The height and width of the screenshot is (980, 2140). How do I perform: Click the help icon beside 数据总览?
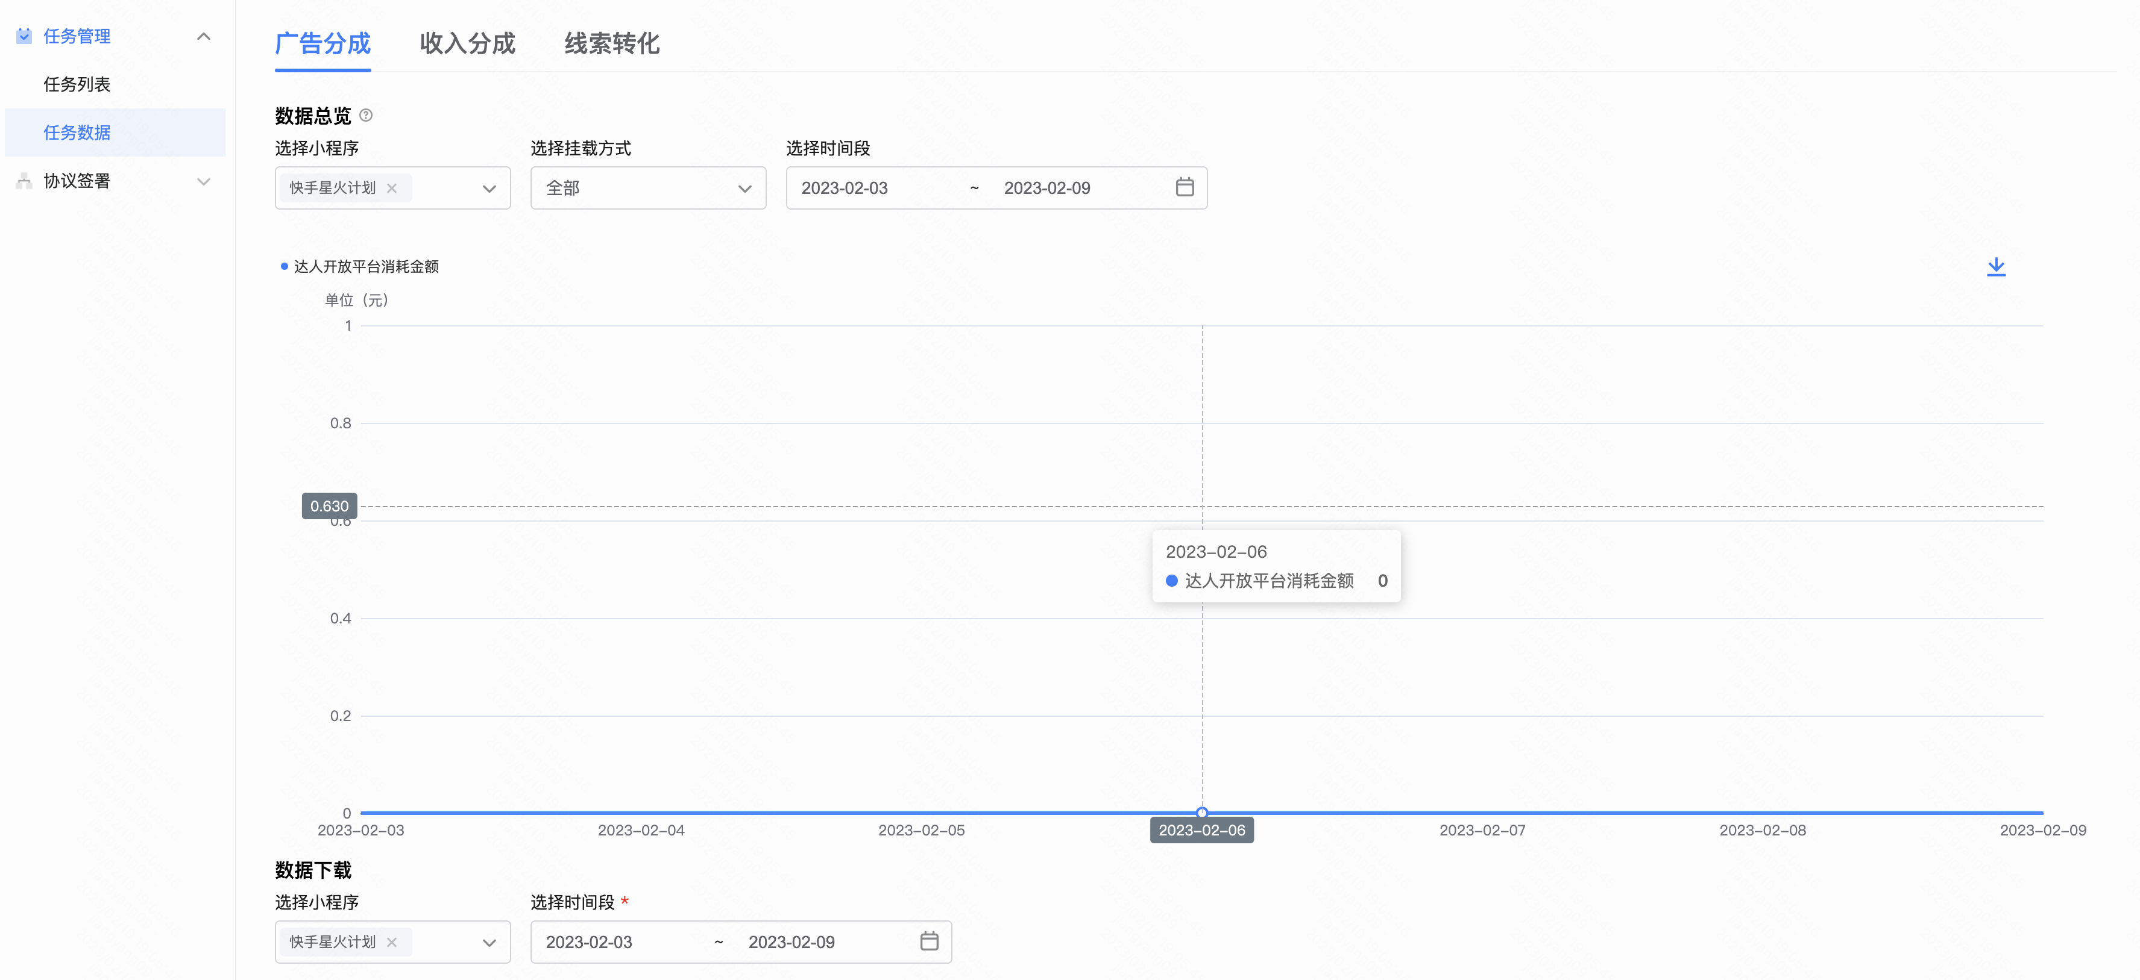point(365,115)
